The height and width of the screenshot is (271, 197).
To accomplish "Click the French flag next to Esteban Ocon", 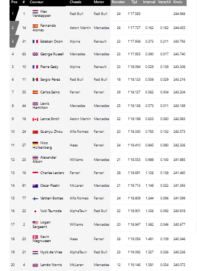I will 35,42.
